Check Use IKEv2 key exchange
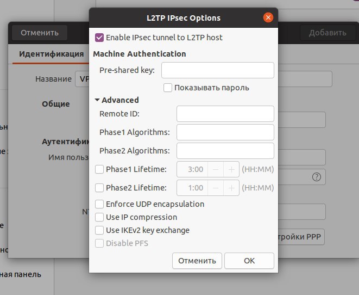The image size is (359, 295). point(99,230)
